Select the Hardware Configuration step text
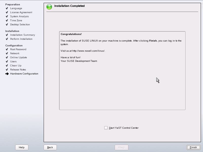This screenshot has width=203, height=152. click(24, 74)
